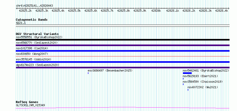Image resolution: width=237 pixels, height=111 pixels.
Task: Click the 42825.7k ruler tick label
Action: [x=107, y=11]
